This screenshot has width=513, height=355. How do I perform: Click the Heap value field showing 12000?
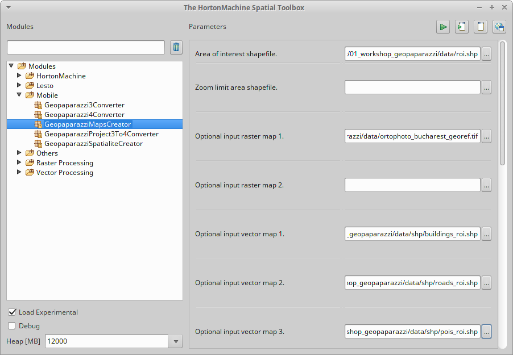click(107, 341)
